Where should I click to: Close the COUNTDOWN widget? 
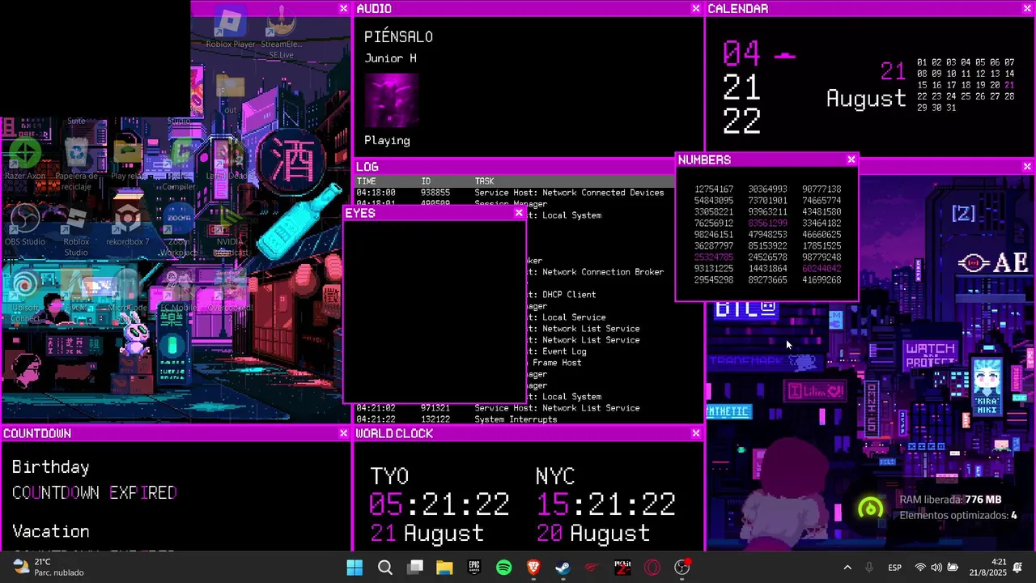pyautogui.click(x=343, y=433)
